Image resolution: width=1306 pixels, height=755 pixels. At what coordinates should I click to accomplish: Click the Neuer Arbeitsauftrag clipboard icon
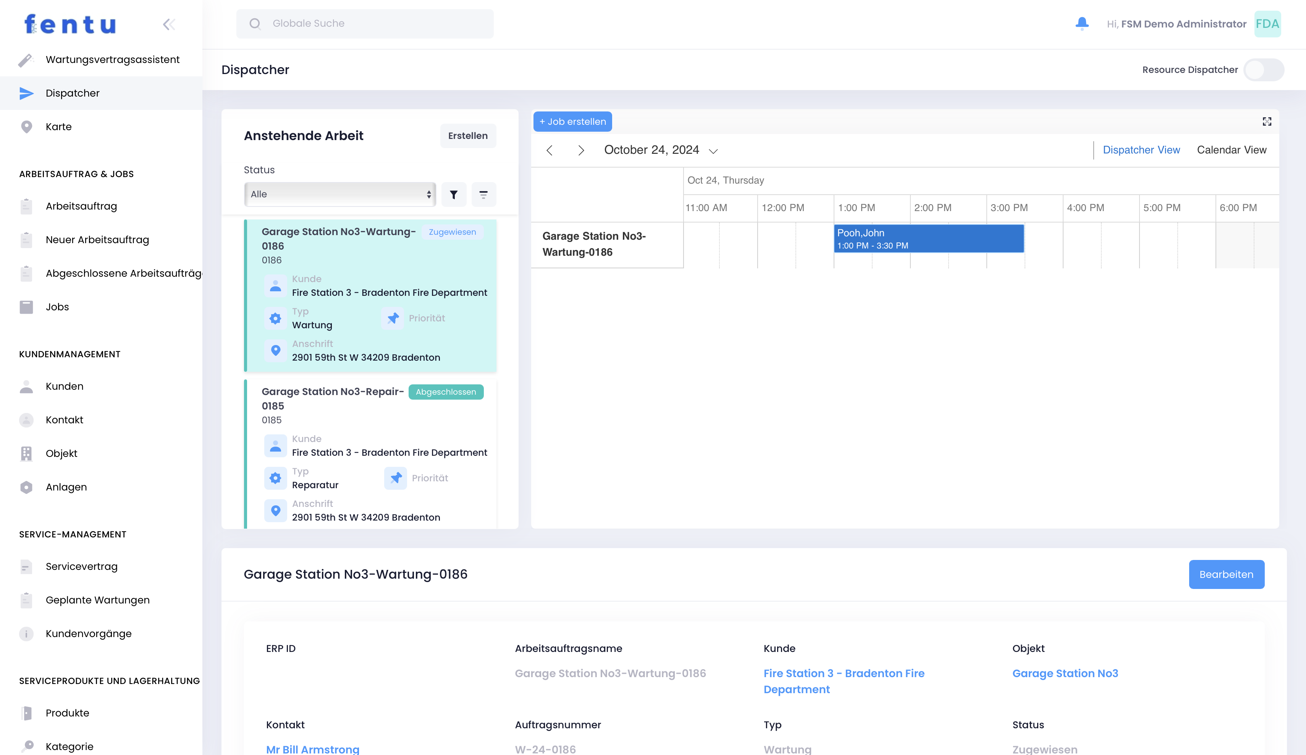(26, 240)
